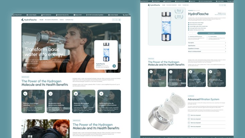
Task: Click the HydroFlasche logo on the product page
Action: coord(154,5)
